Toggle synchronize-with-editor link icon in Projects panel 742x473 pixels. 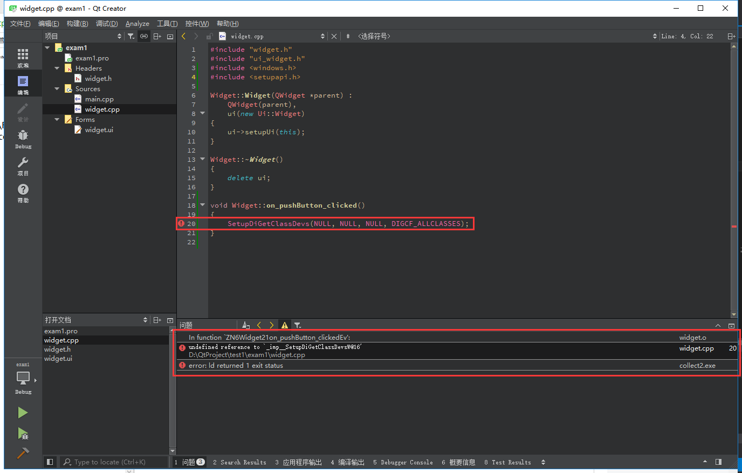143,36
